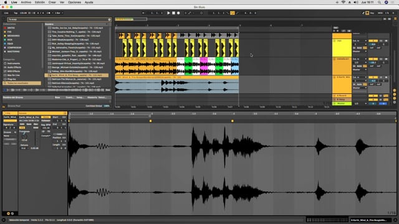The width and height of the screenshot is (399, 224).
Task: Toggle the clip Loop button
Action: point(60,134)
